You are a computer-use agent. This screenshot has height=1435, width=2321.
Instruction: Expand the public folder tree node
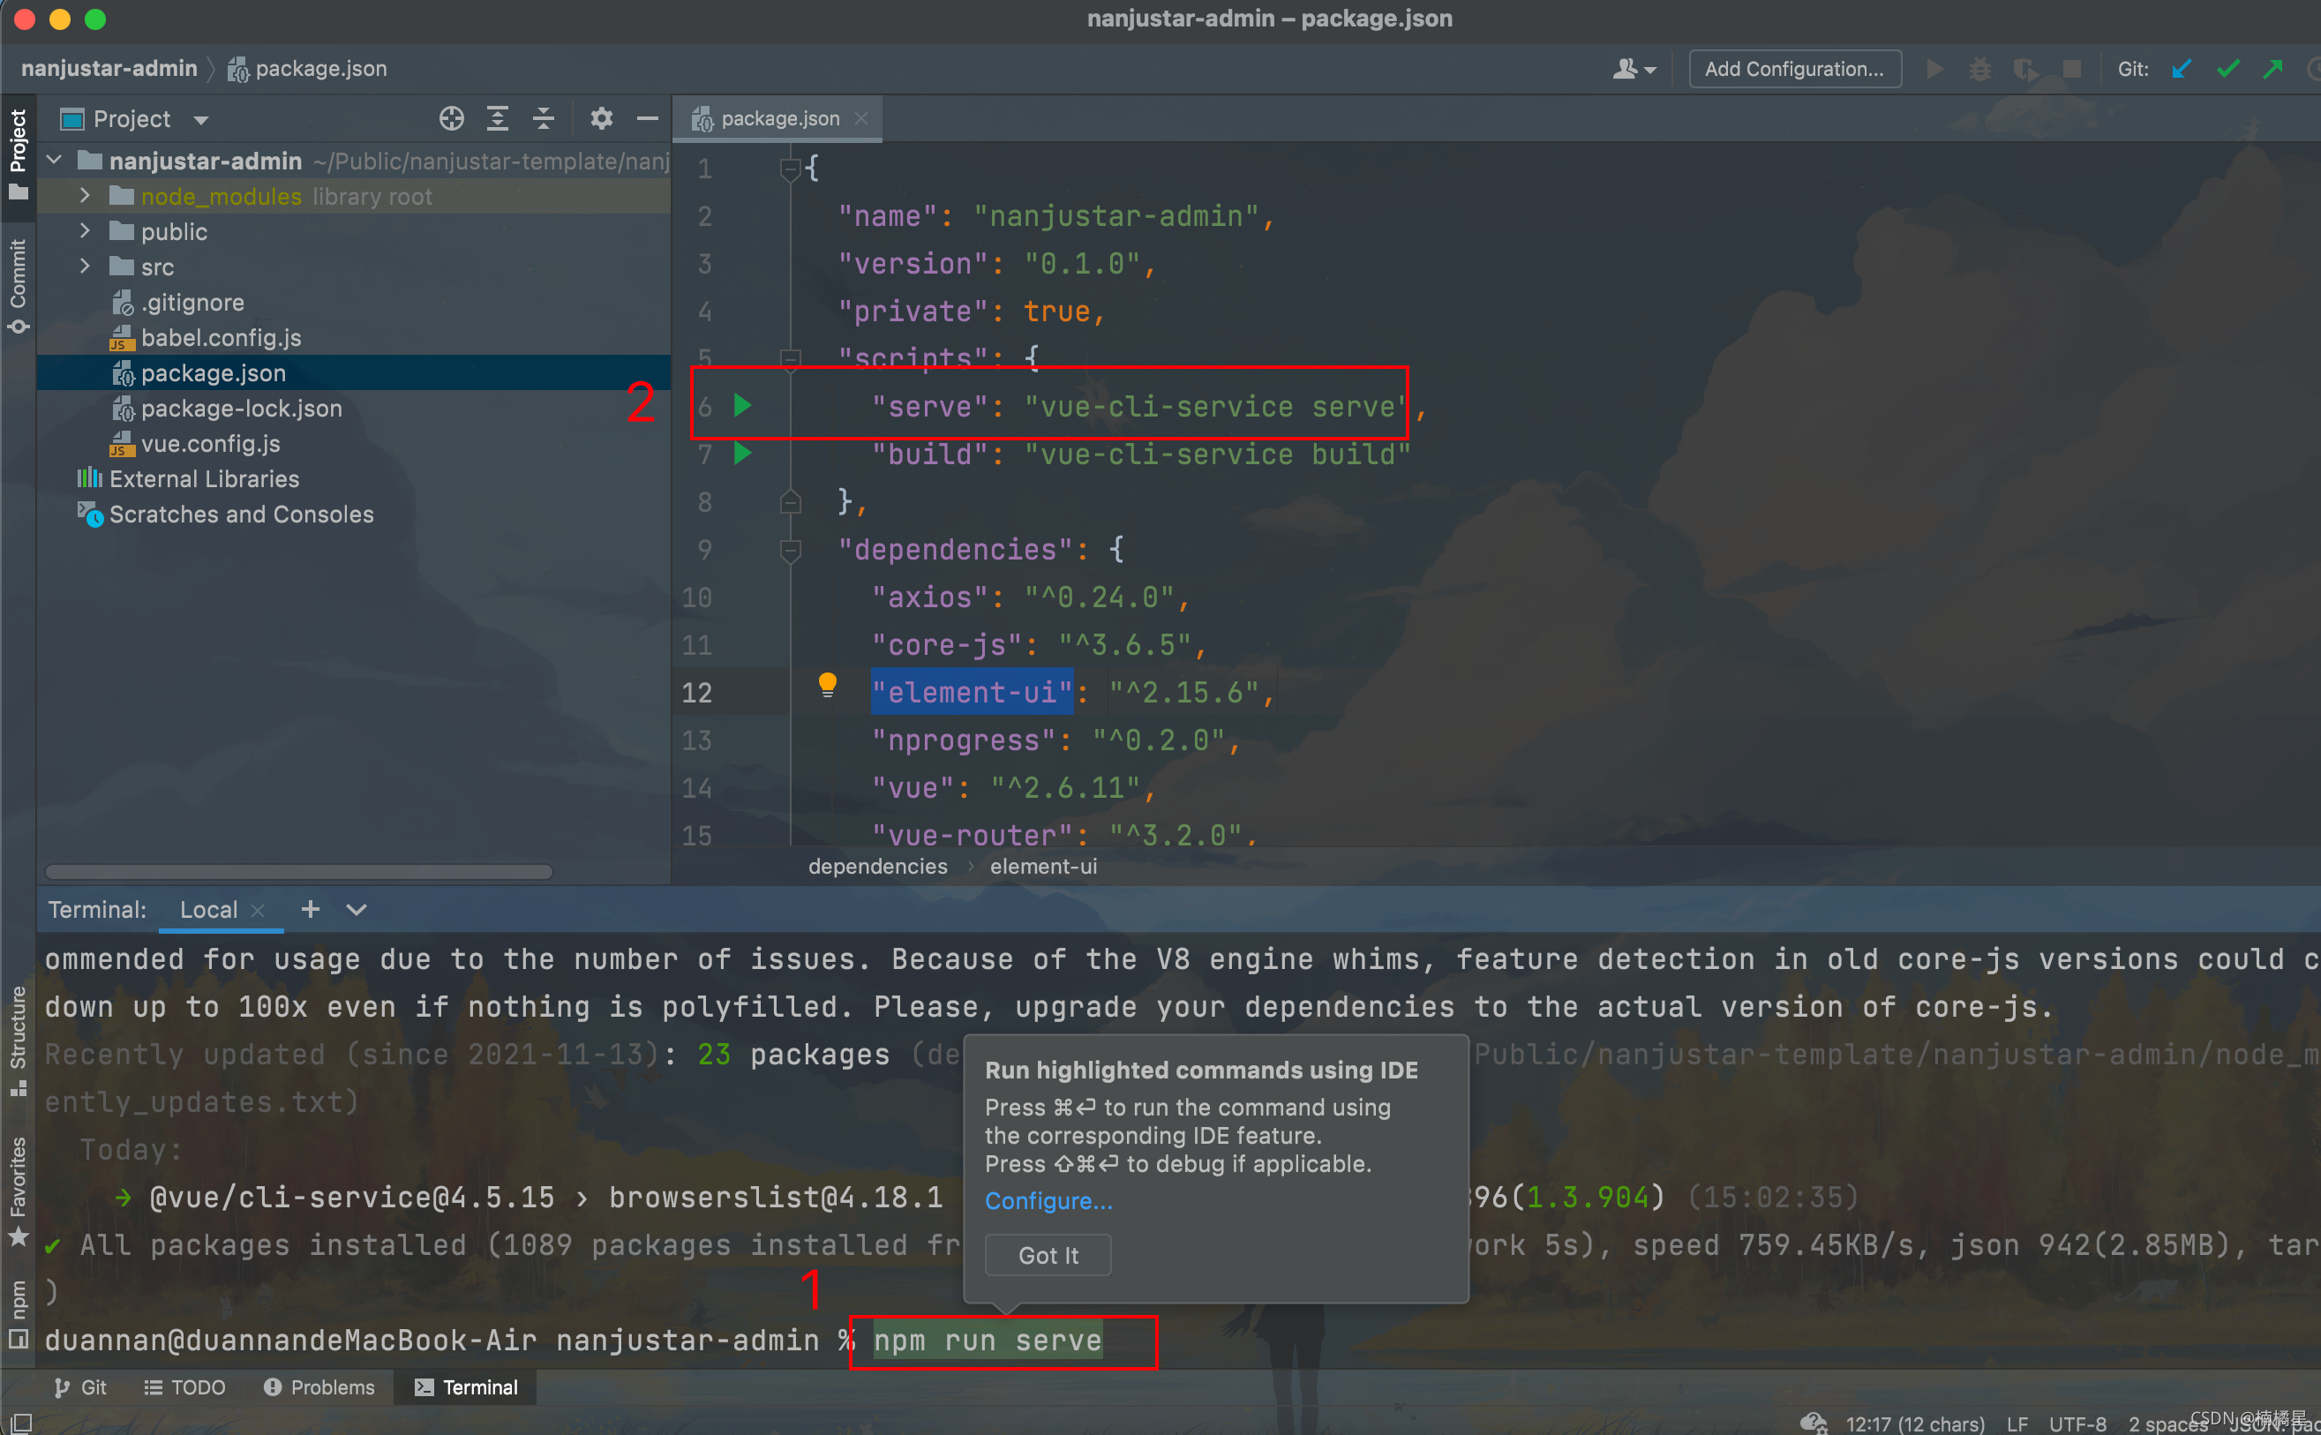click(x=86, y=231)
